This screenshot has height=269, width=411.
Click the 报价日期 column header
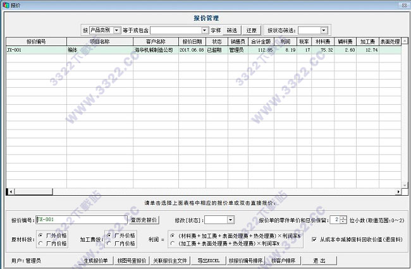192,42
